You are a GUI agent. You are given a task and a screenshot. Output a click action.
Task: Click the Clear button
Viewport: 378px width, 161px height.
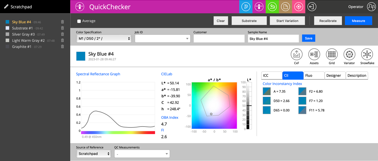[x=221, y=21]
